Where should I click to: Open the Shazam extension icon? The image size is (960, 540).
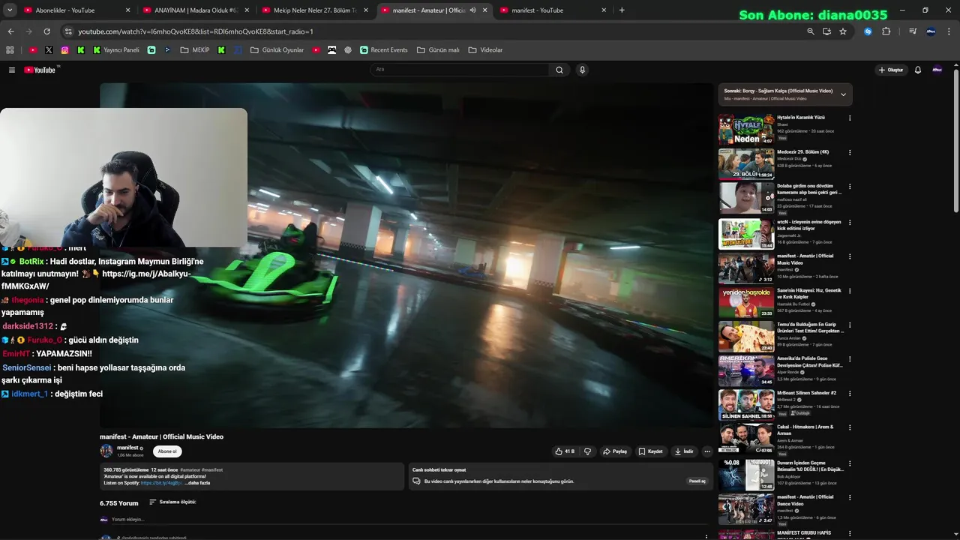click(868, 31)
